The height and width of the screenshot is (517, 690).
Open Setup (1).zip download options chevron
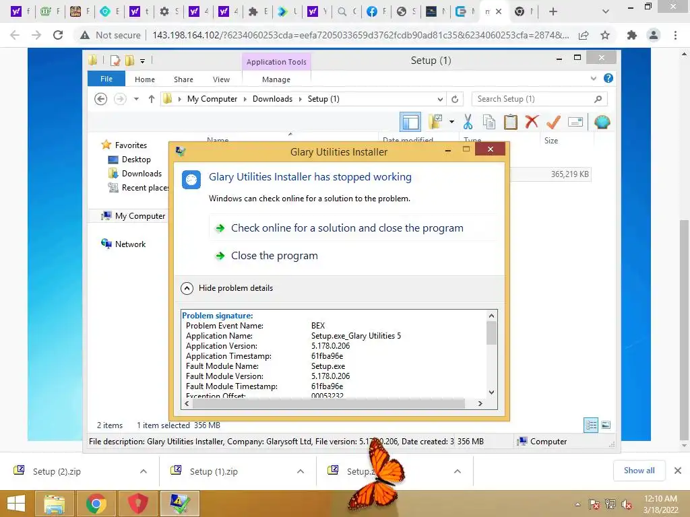click(x=301, y=471)
